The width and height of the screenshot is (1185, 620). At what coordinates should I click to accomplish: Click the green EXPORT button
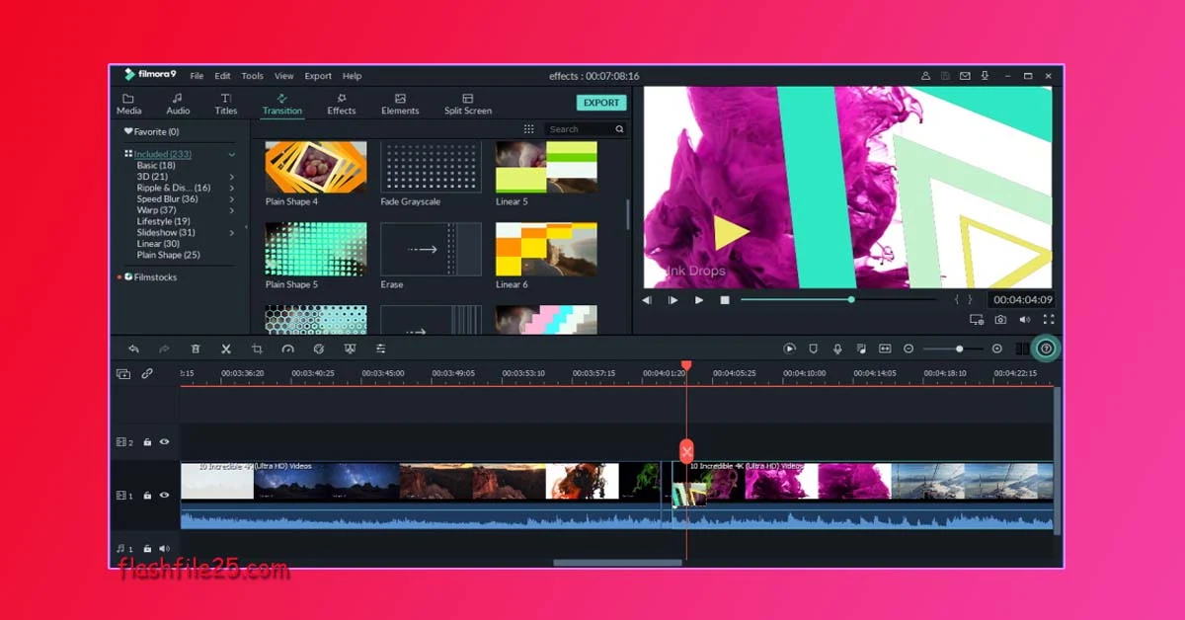(x=601, y=103)
